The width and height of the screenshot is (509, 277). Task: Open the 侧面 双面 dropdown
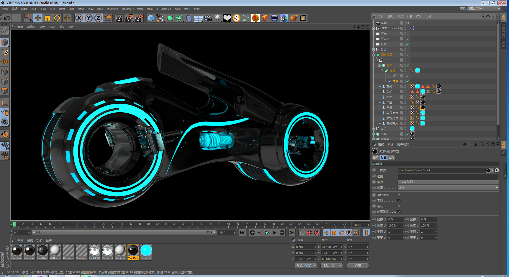448,187
